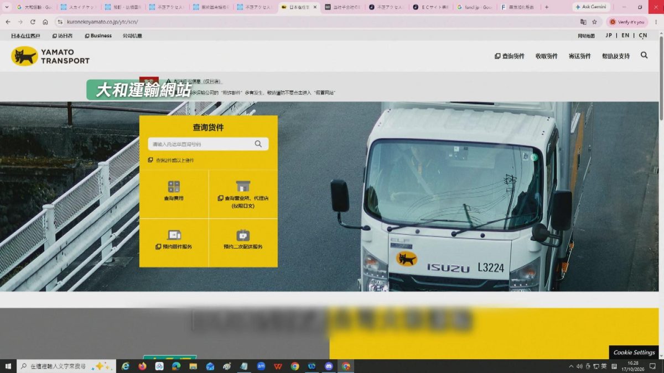This screenshot has width=664, height=373.
Task: Open the 公司信息 company info link
Action: pyautogui.click(x=132, y=36)
